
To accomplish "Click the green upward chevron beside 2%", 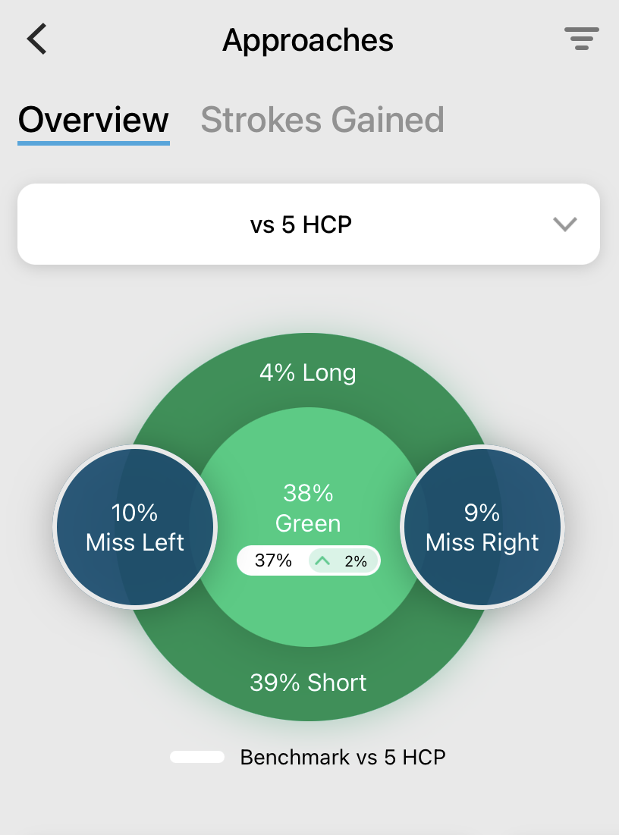I will point(322,560).
